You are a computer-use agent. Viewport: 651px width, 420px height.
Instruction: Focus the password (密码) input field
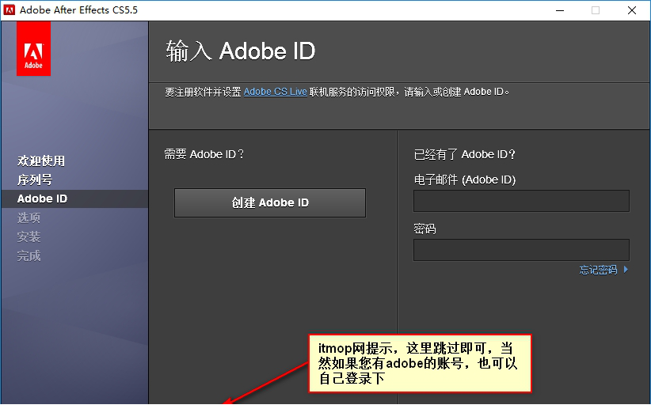coord(521,250)
